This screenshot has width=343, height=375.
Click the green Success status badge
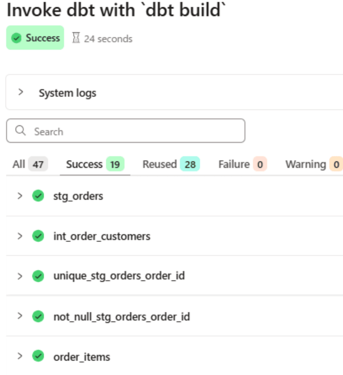point(35,38)
